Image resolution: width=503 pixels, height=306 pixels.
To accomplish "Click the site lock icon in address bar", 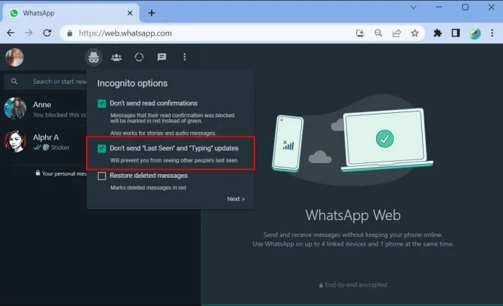I will (69, 33).
